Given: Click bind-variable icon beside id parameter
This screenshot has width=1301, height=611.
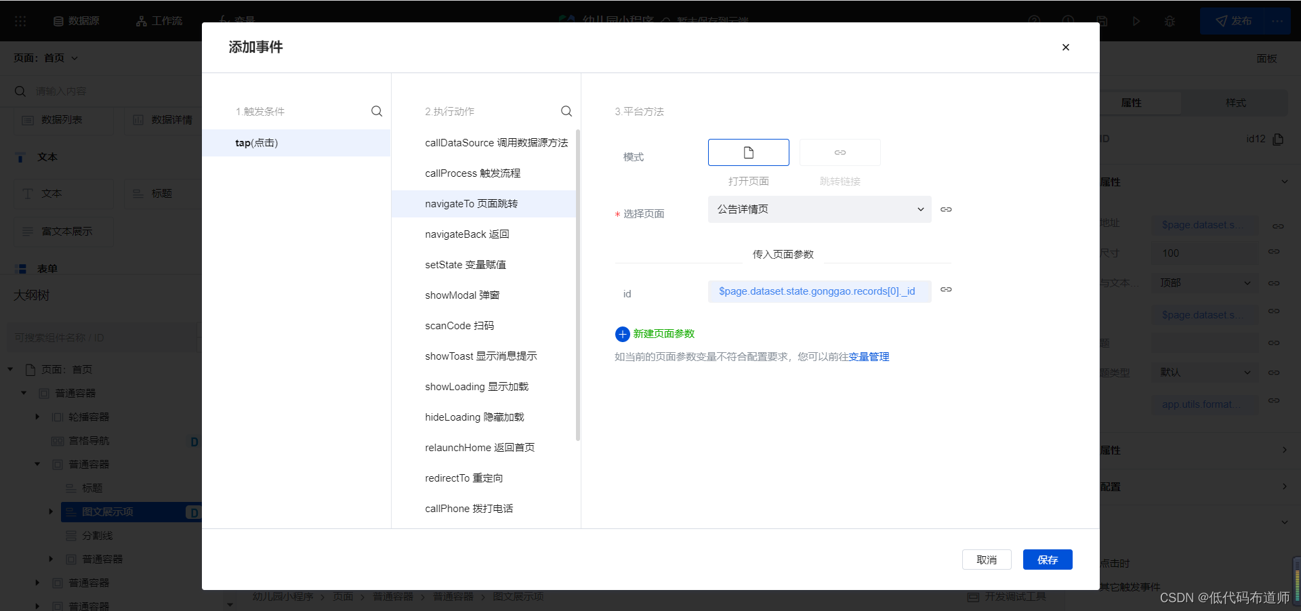Looking at the screenshot, I should (x=946, y=289).
